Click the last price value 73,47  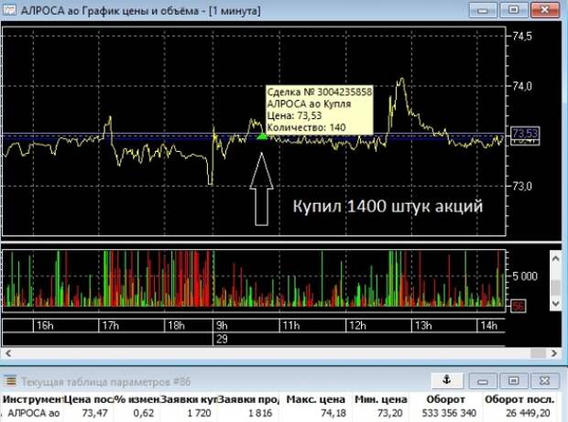click(x=94, y=413)
